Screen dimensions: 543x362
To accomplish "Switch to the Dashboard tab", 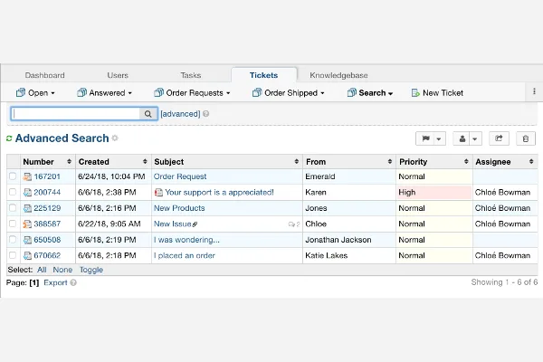I will coord(44,75).
